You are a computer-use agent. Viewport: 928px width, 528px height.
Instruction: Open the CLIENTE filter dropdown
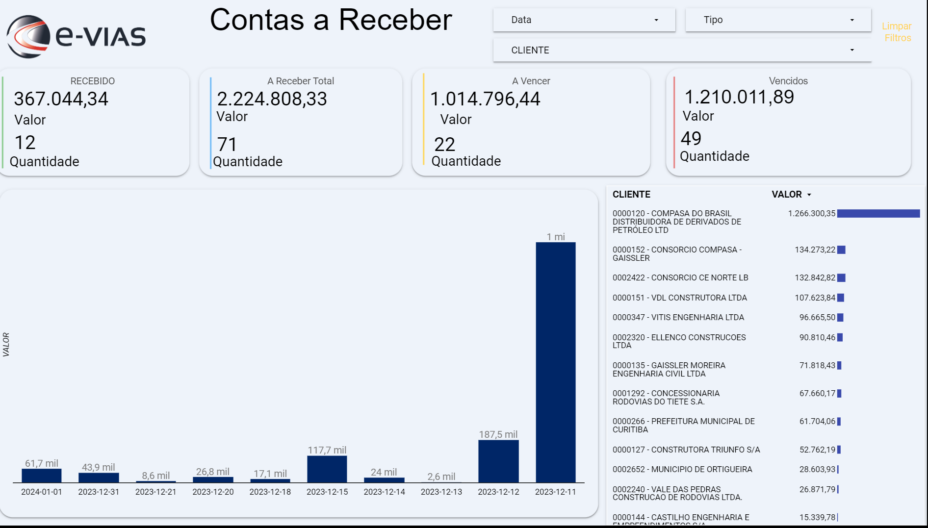point(682,50)
